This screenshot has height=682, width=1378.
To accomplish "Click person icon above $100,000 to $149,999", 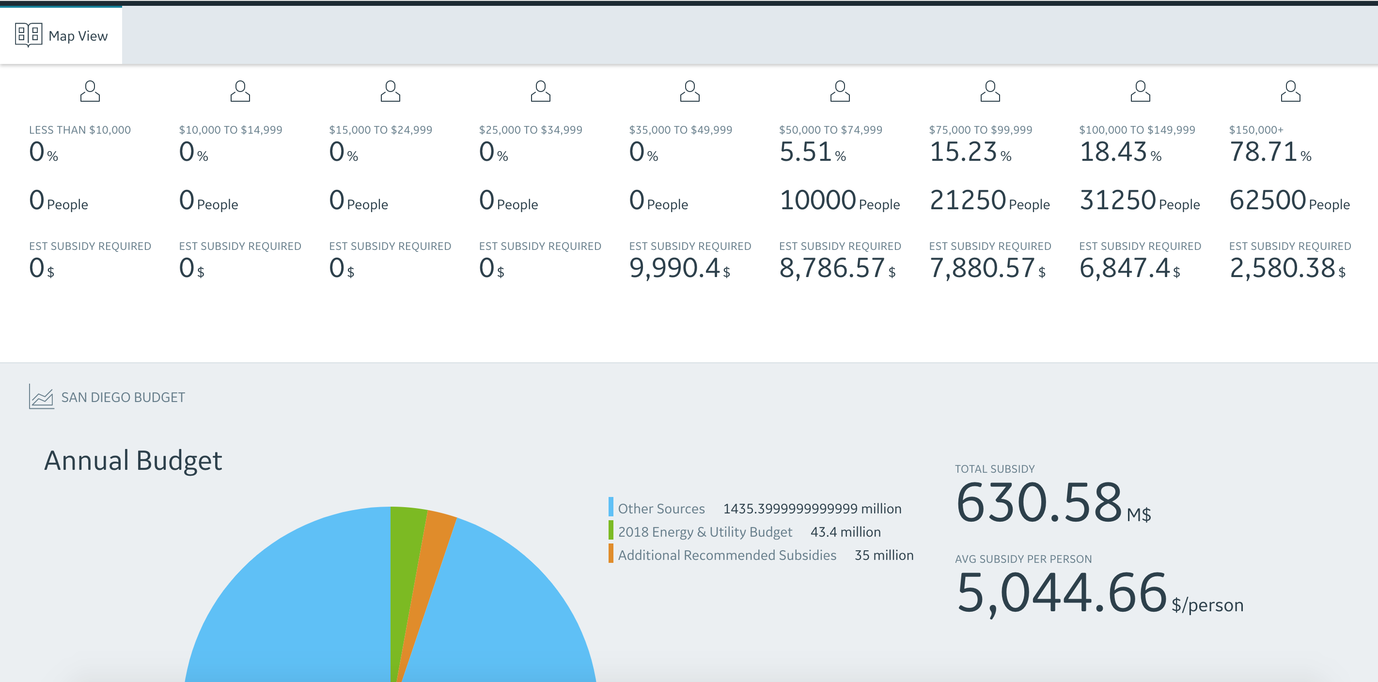I will pos(1140,92).
